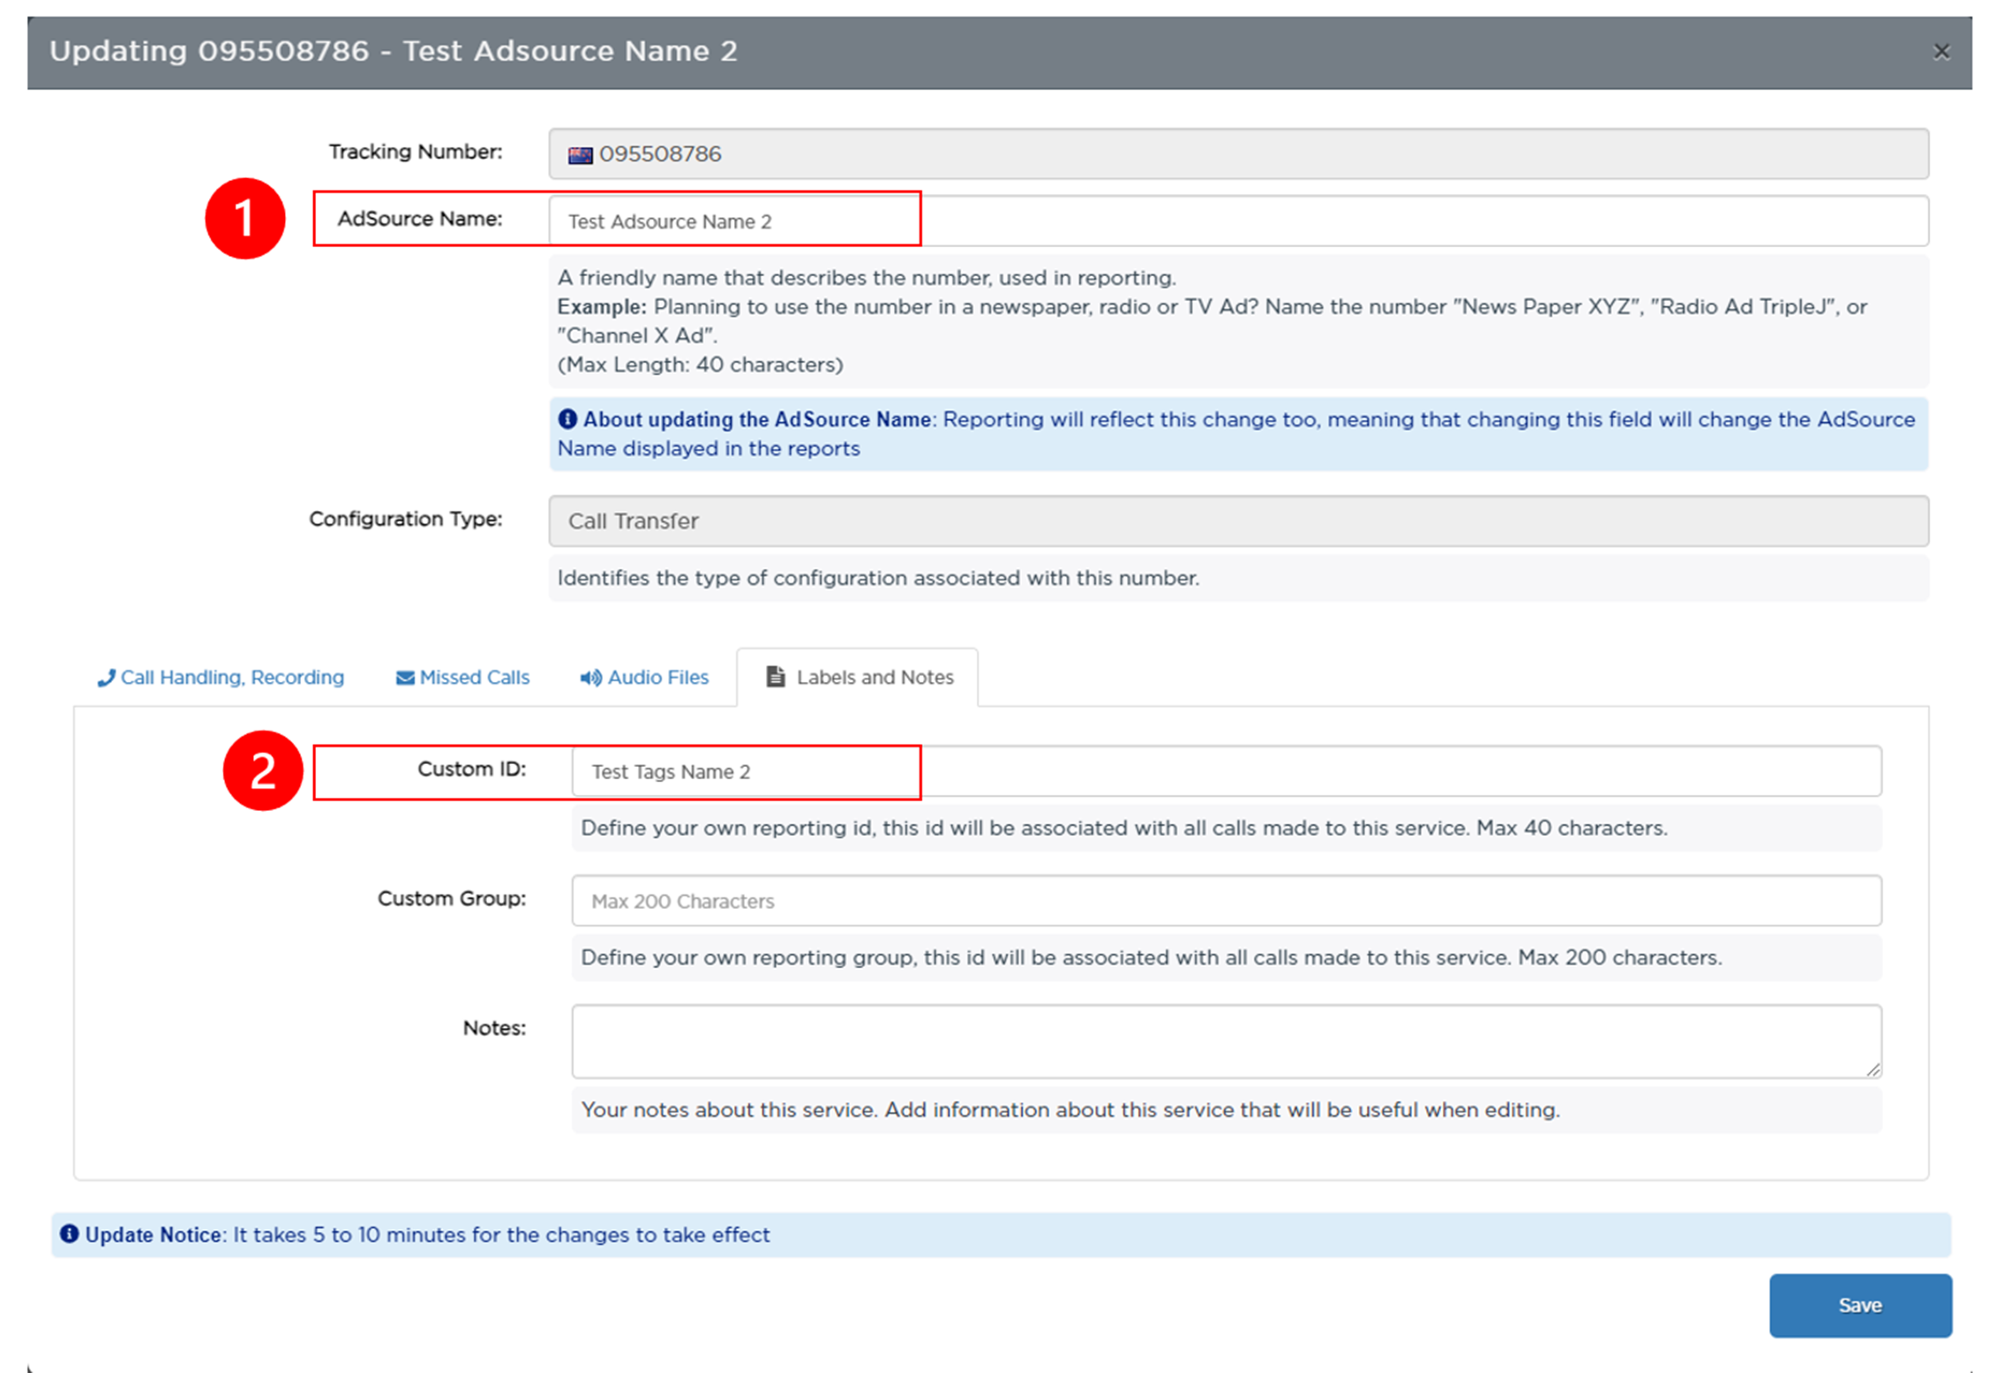This screenshot has height=1373, width=1989.
Task: Click the 'Tracking Number:' label
Action: point(416,152)
